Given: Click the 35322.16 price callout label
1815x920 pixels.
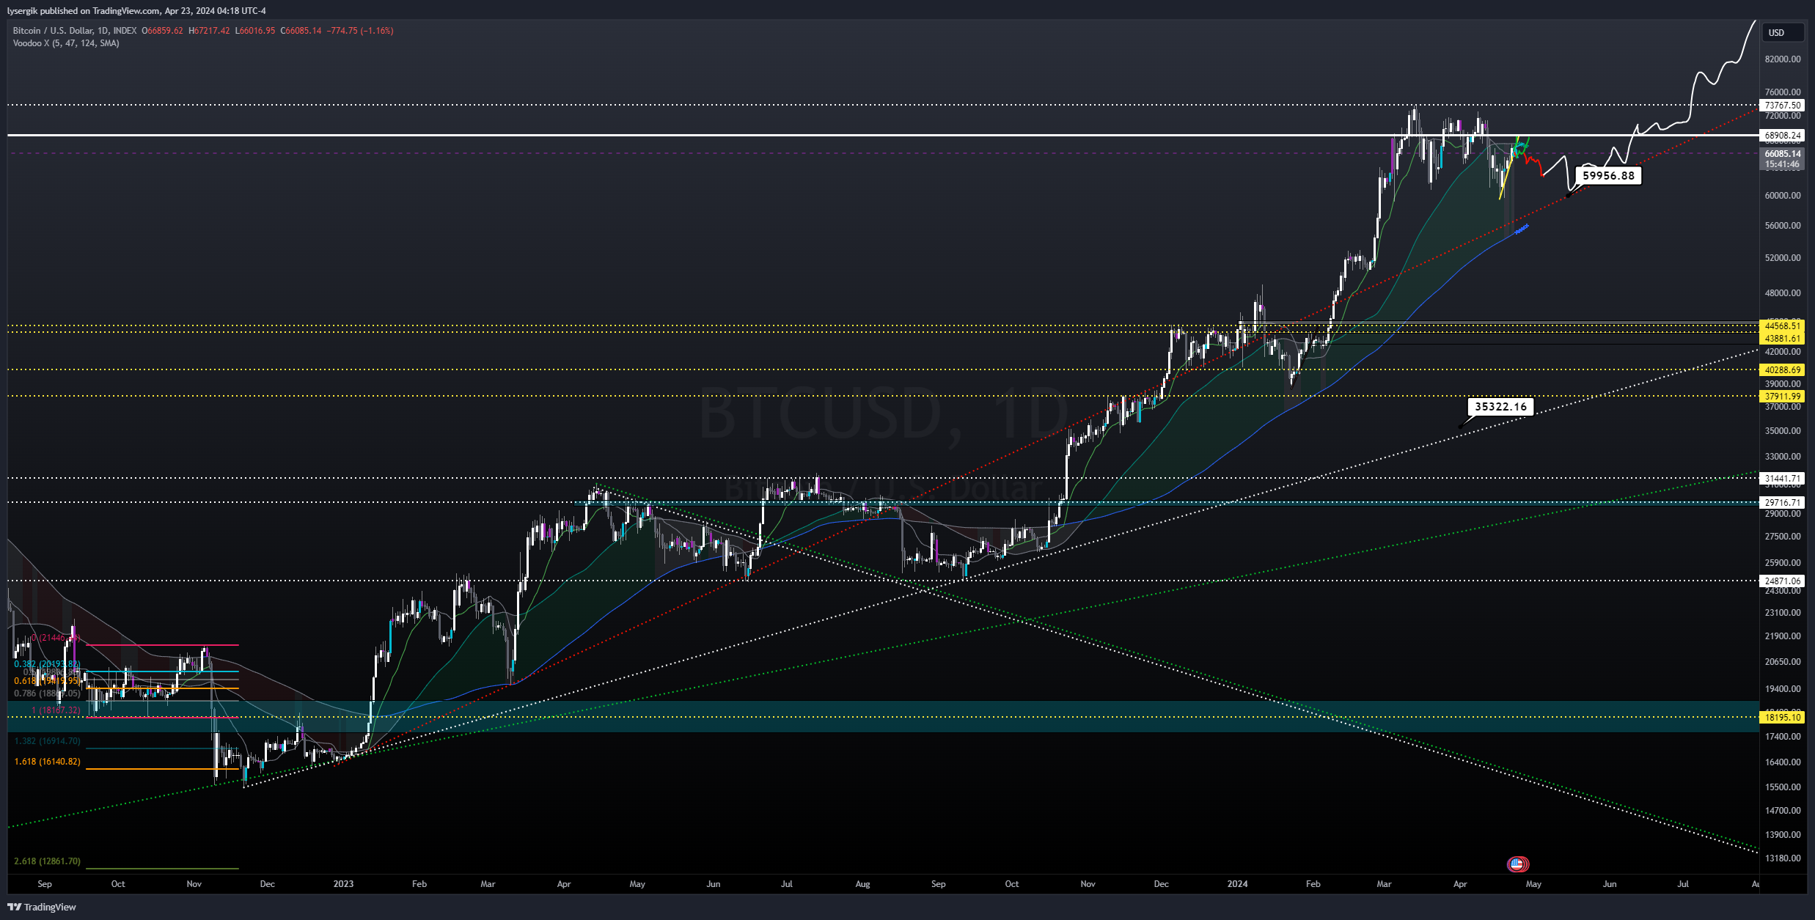Looking at the screenshot, I should [x=1500, y=407].
